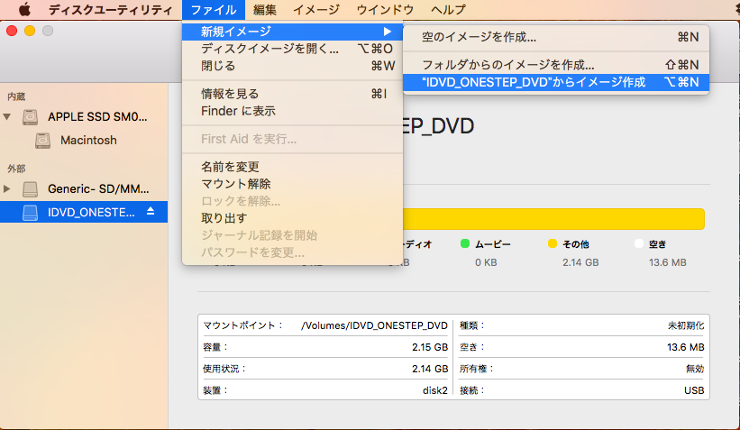Click the Macintosh volume icon

click(x=42, y=141)
